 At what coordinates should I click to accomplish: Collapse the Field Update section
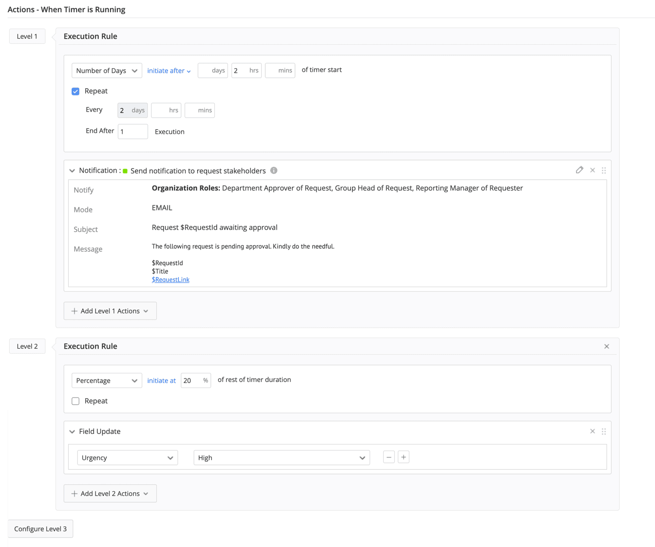[72, 431]
